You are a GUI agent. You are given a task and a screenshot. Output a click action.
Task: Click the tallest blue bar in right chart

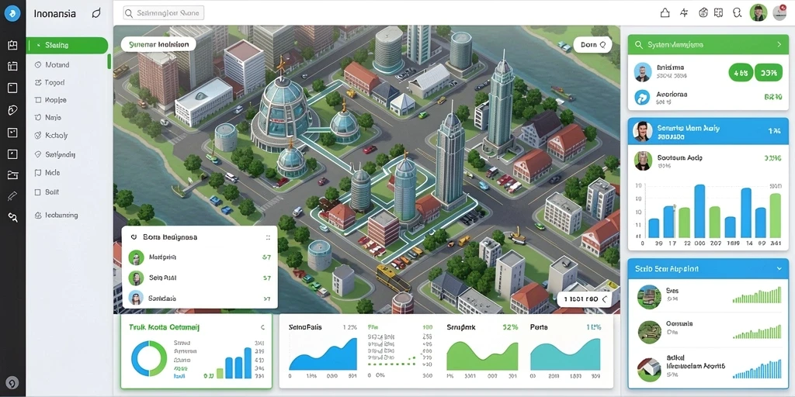click(x=700, y=211)
